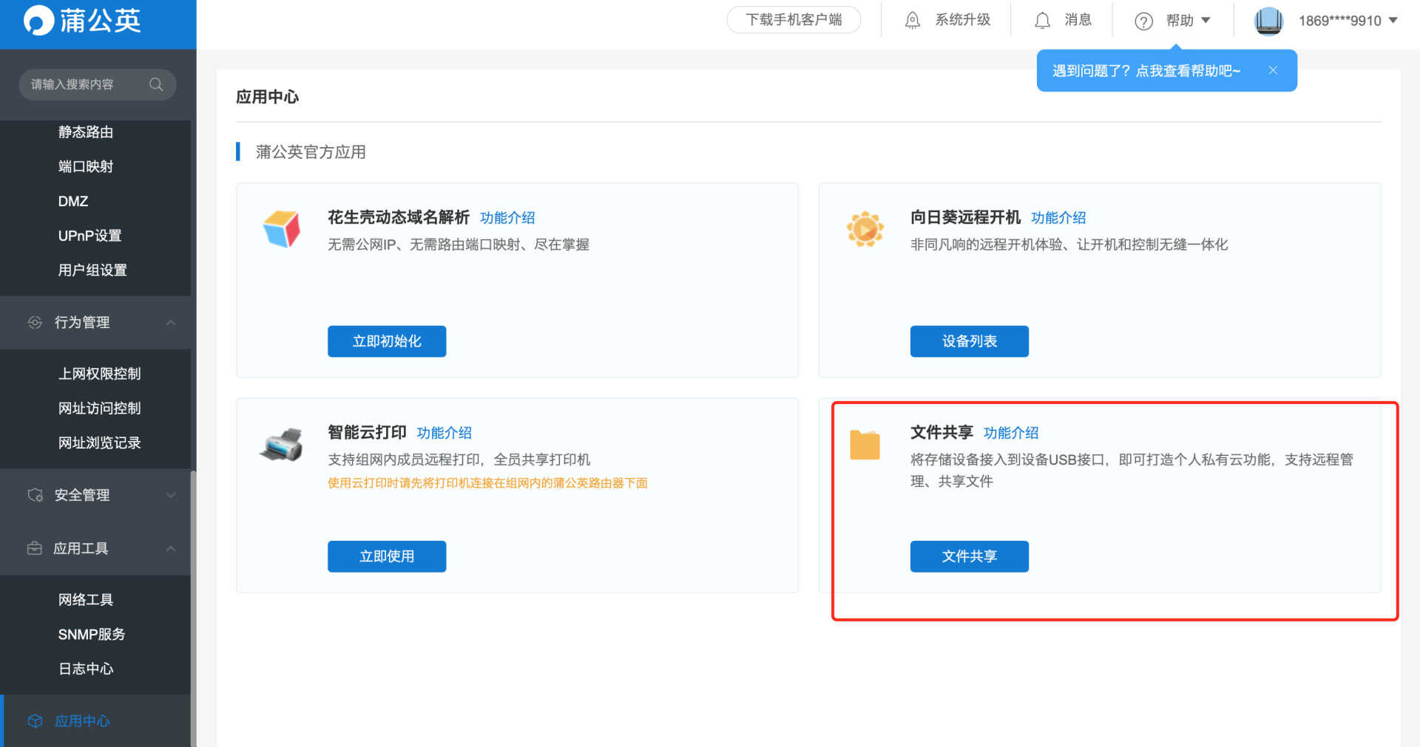Collapse the 应用工具 section chevron
1420x747 pixels.
point(171,548)
